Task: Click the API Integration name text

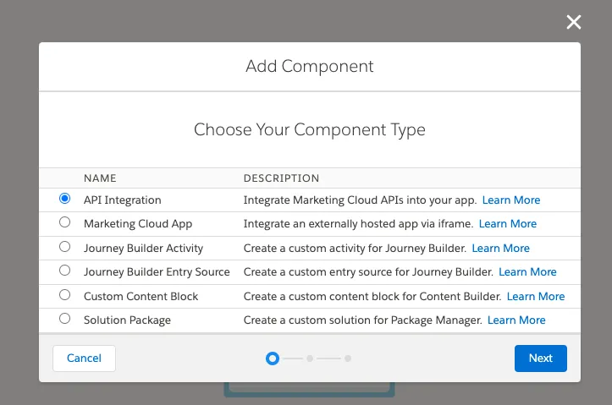Action: point(123,200)
